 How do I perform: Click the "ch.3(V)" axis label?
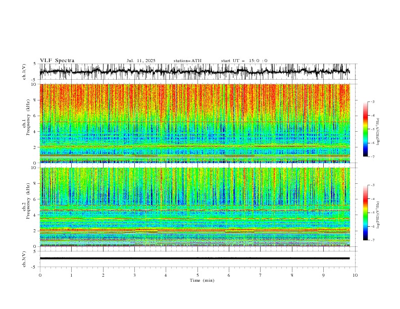pos(24,259)
